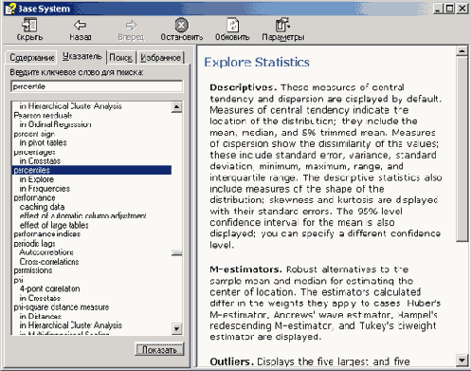Click the content pane scroll-down arrow

tap(462, 360)
